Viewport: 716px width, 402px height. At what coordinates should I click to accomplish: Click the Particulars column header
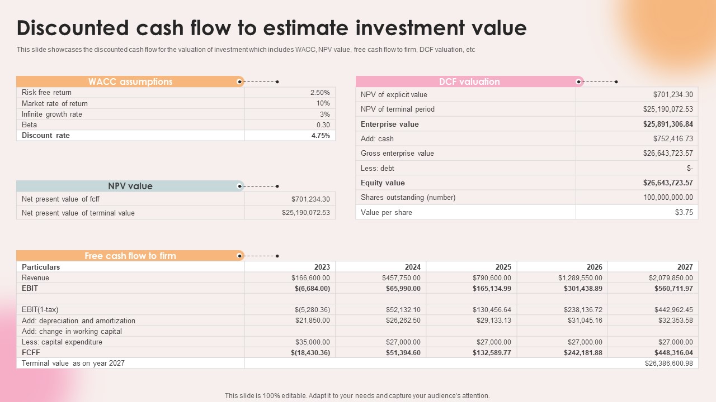pyautogui.click(x=41, y=267)
